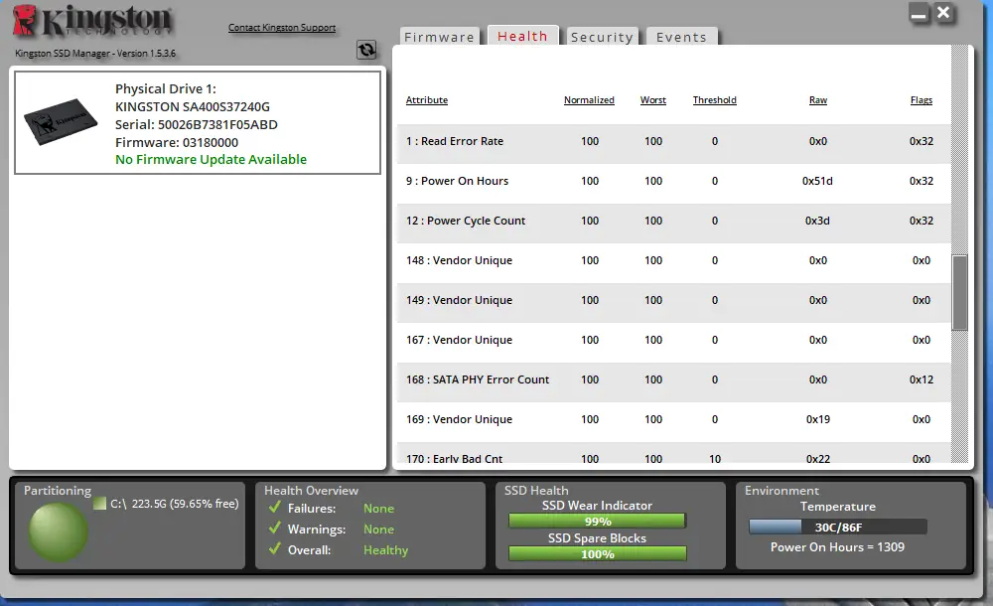Image resolution: width=993 pixels, height=606 pixels.
Task: Click the Threshold column header
Action: [x=714, y=99]
